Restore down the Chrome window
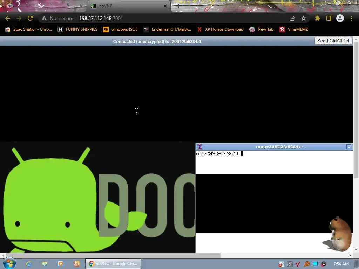The image size is (359, 269). coord(338,3)
